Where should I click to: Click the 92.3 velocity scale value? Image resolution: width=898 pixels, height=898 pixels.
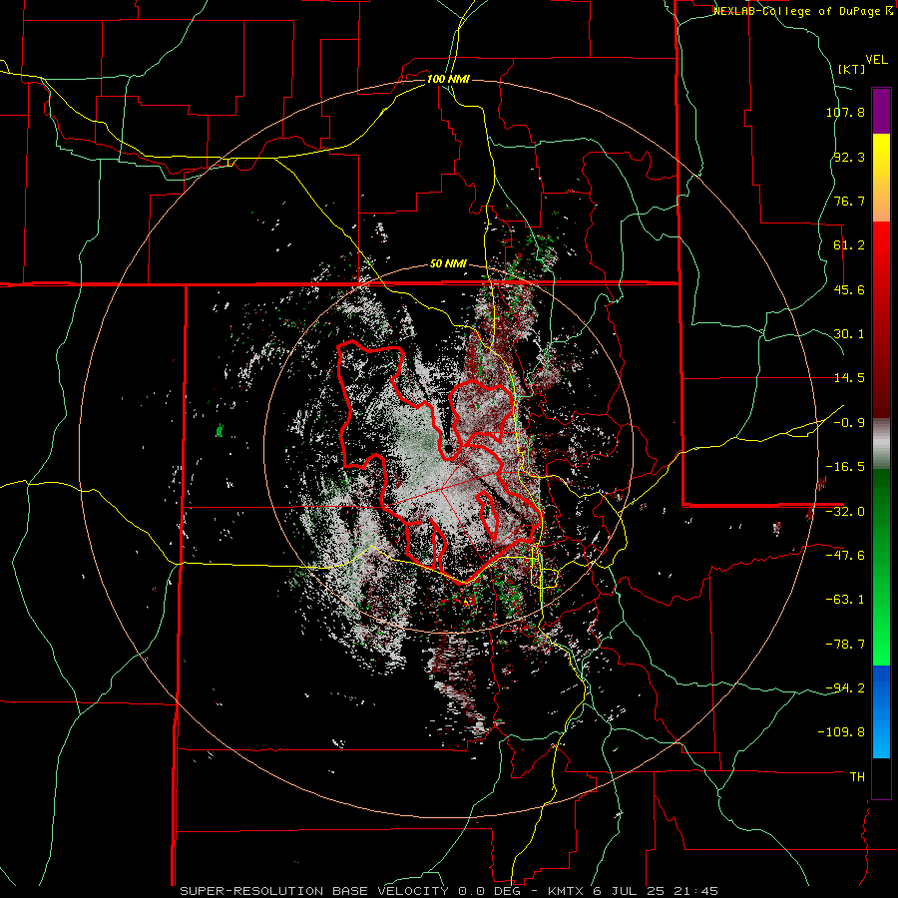coord(849,157)
